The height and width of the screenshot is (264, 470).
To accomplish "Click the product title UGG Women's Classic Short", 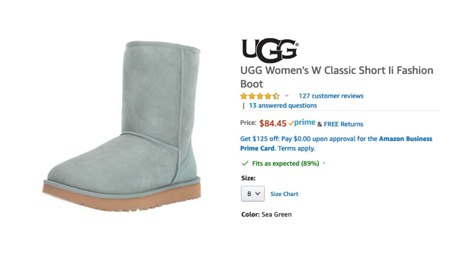I will pyautogui.click(x=337, y=77).
